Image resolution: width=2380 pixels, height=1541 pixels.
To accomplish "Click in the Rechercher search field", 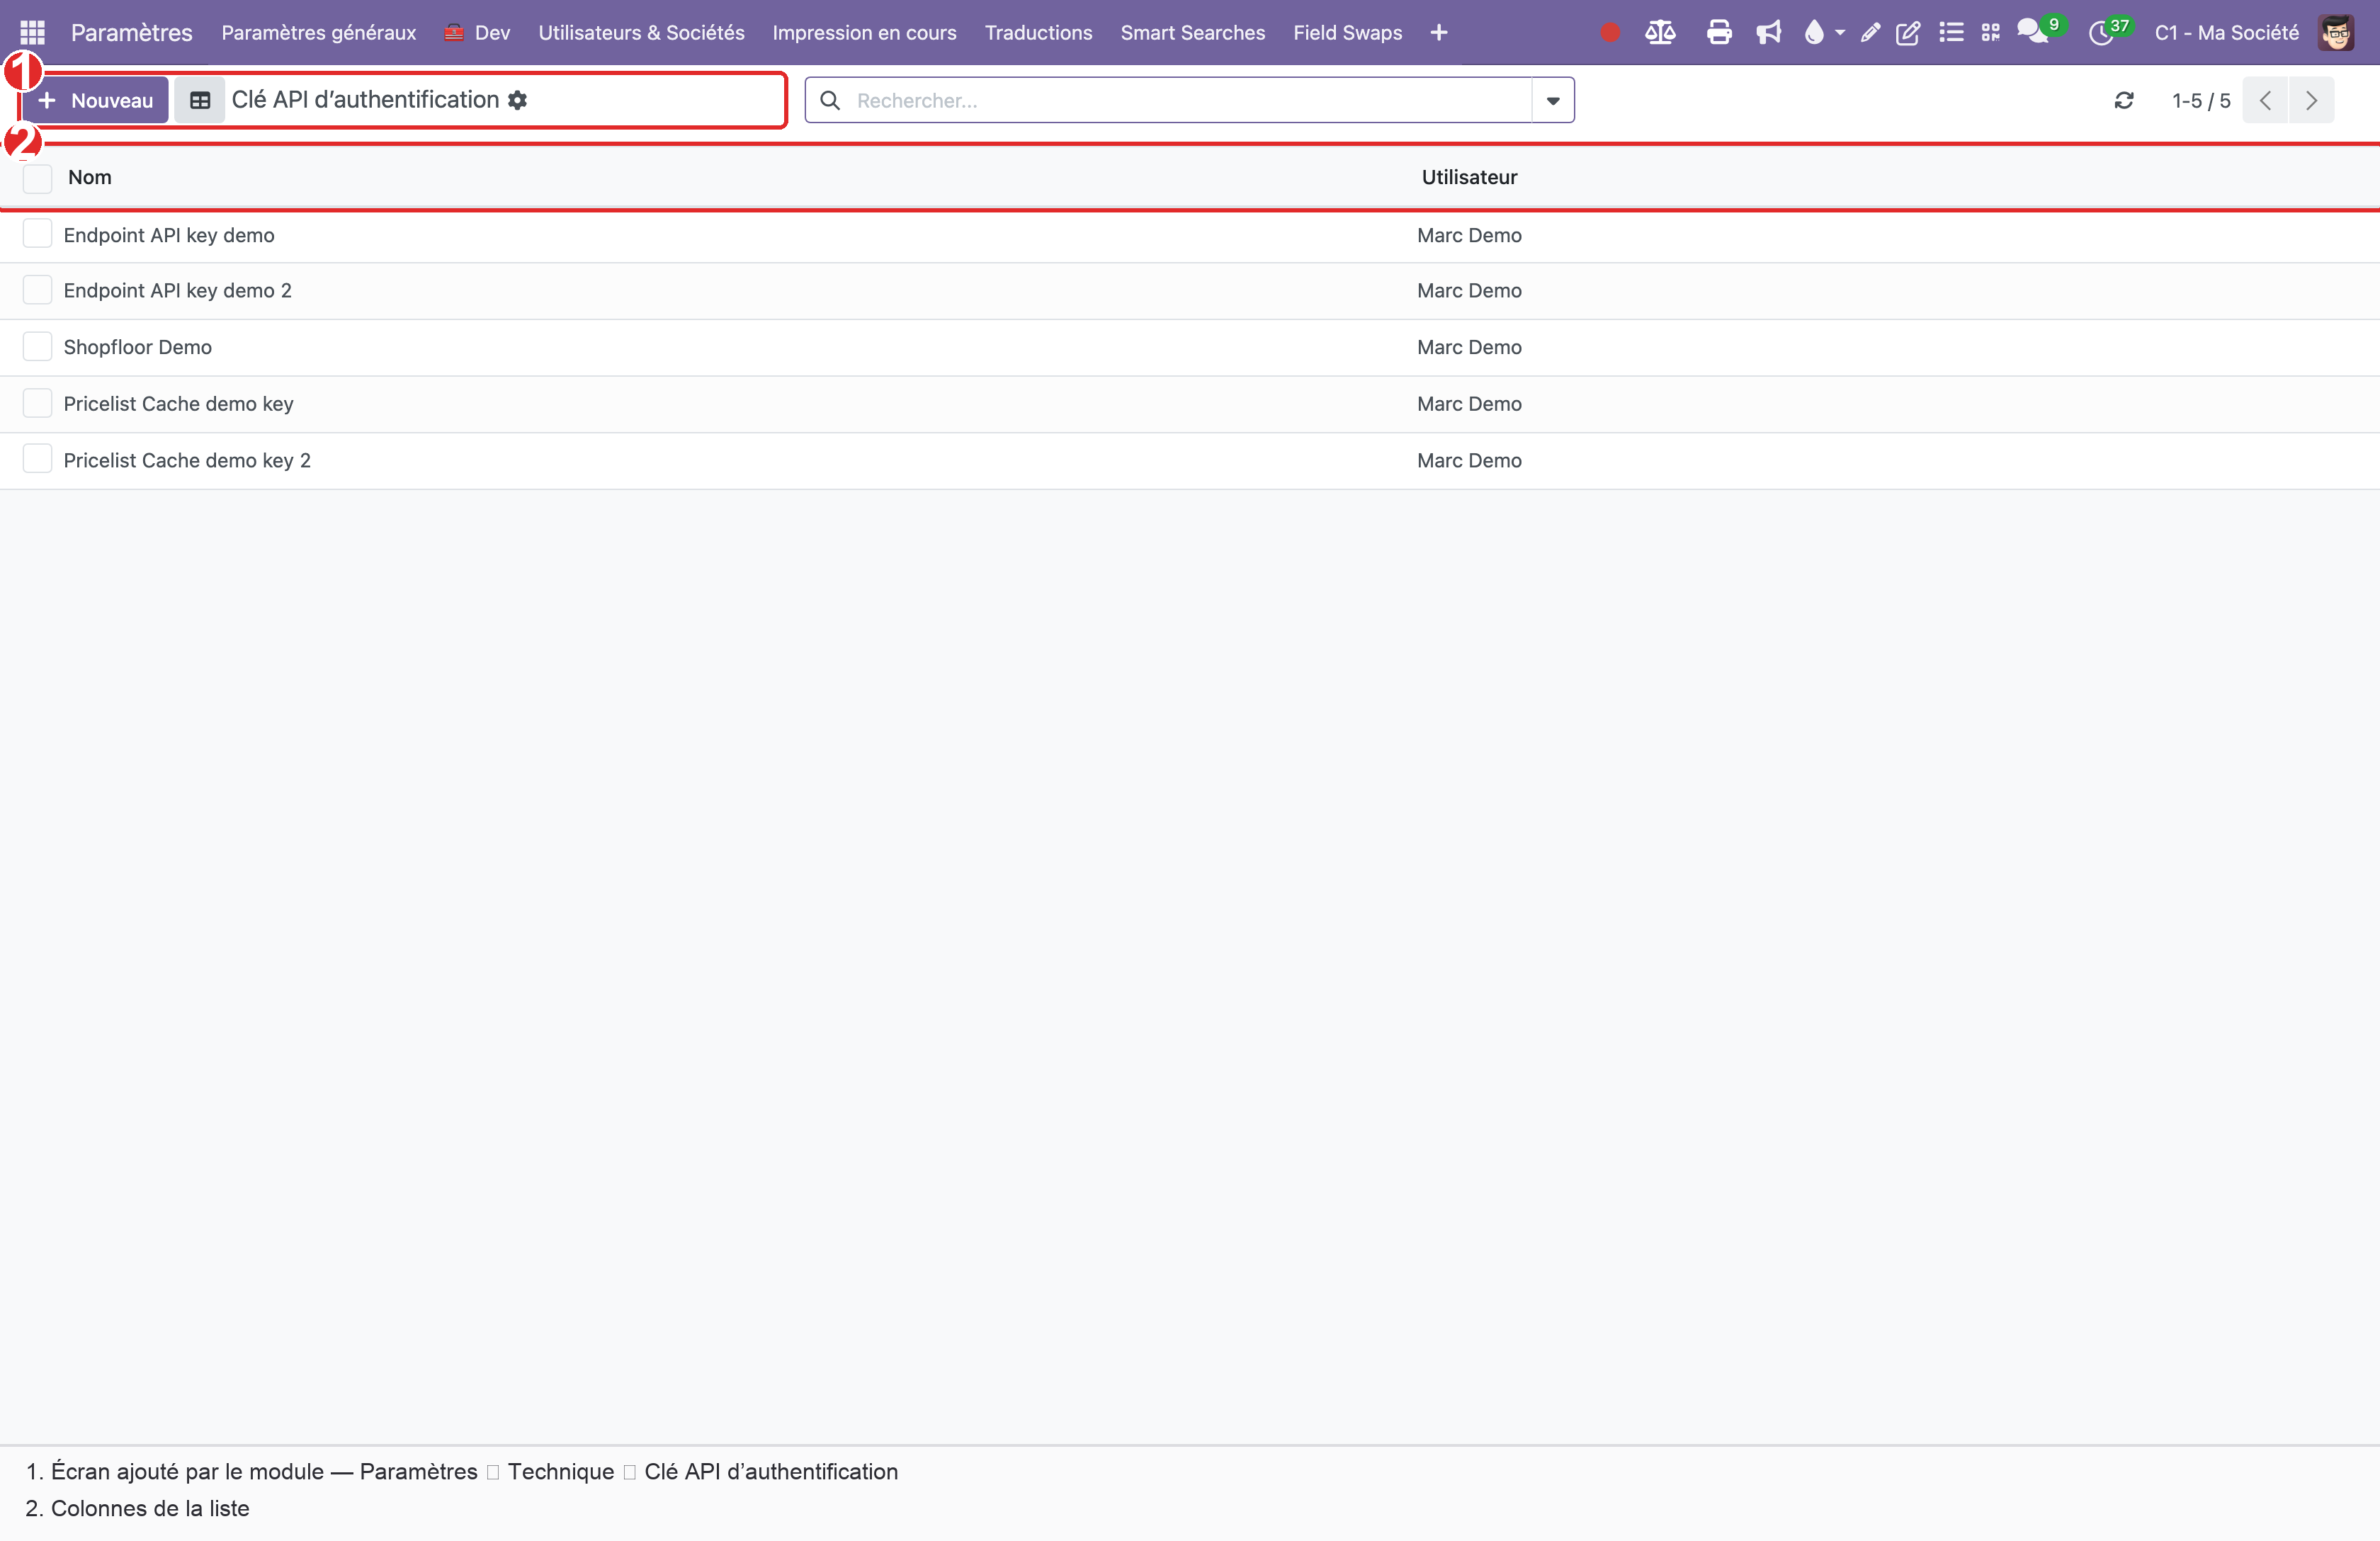I will [1190, 100].
